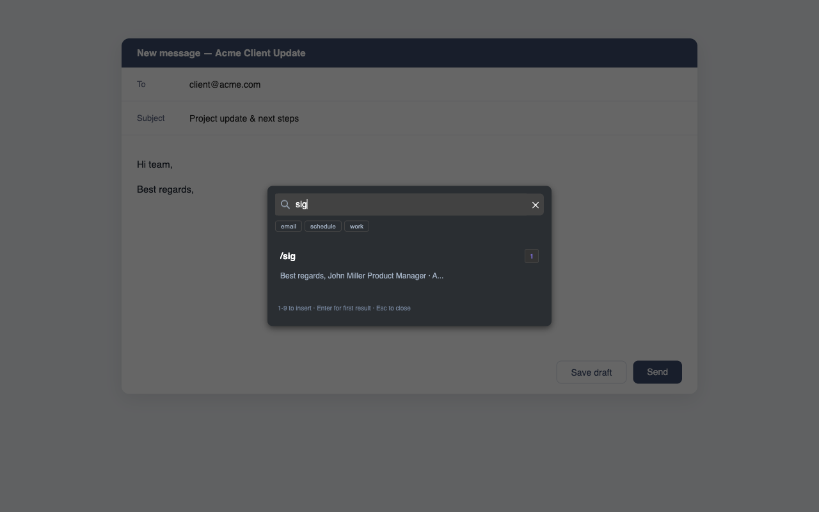819x512 pixels.
Task: Select the /sig snippet result
Action: [409, 266]
